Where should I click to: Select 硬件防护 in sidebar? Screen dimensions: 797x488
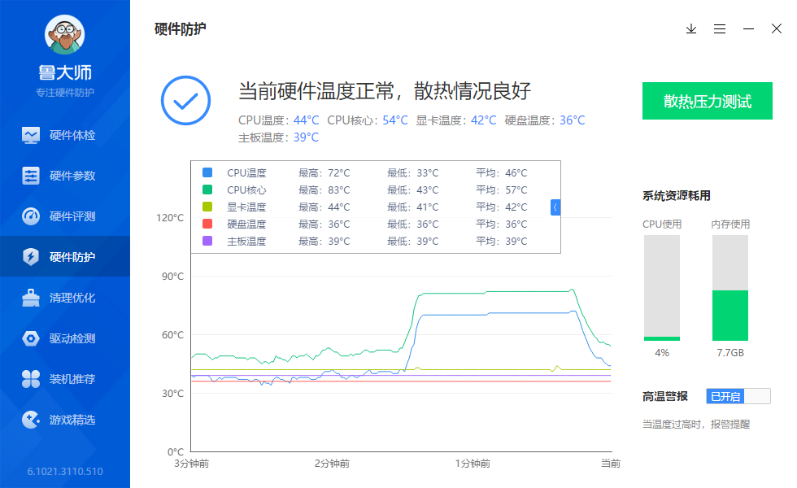coord(65,257)
